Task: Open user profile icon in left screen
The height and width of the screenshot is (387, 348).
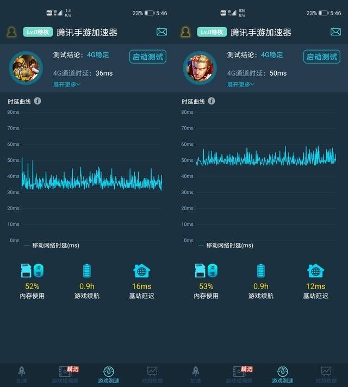Action: point(11,32)
